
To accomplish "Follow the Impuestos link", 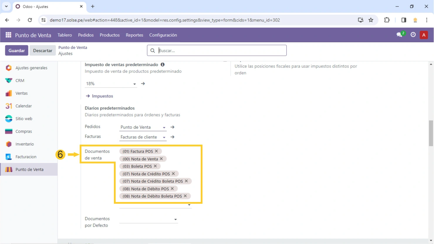I will [x=102, y=96].
